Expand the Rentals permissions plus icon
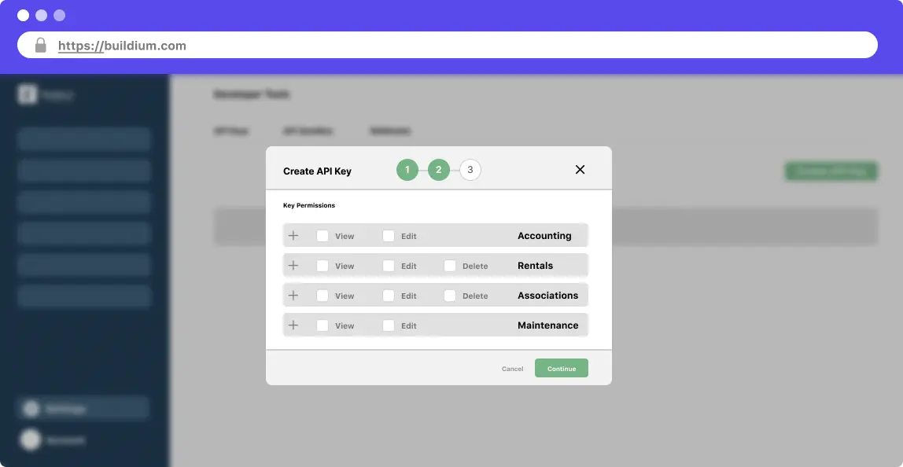The width and height of the screenshot is (903, 467). 293,266
